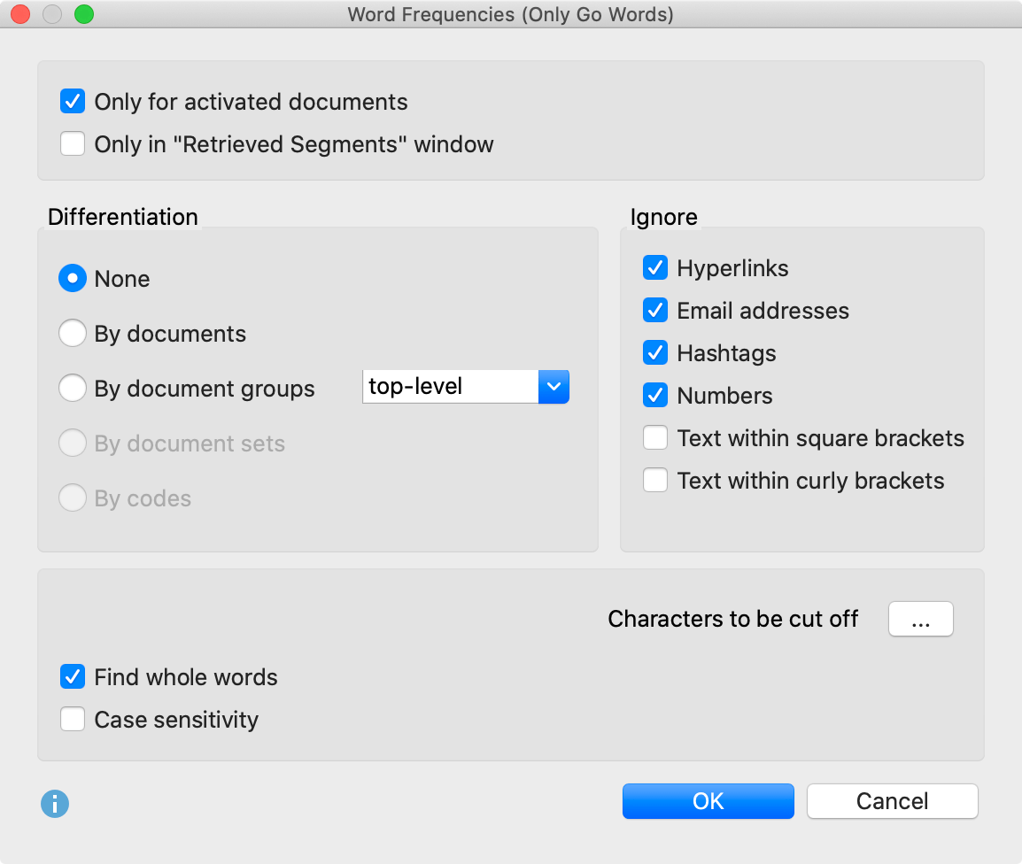Confirm settings with the OK button

[708, 801]
